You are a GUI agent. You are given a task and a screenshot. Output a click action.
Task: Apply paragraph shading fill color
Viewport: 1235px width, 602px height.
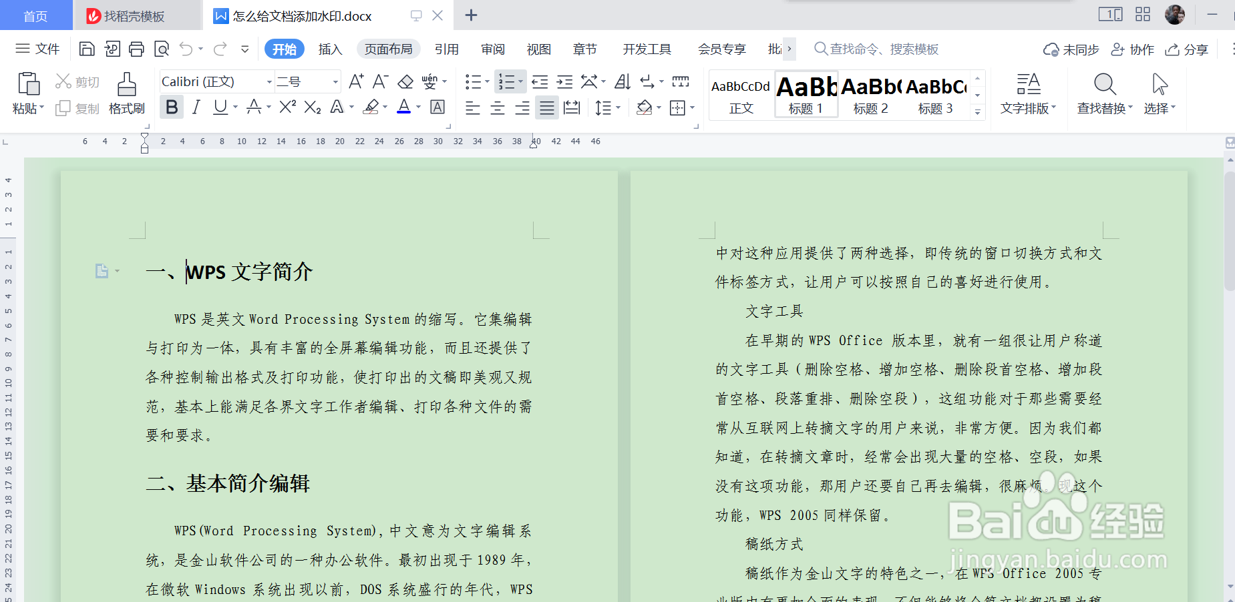[x=644, y=107]
